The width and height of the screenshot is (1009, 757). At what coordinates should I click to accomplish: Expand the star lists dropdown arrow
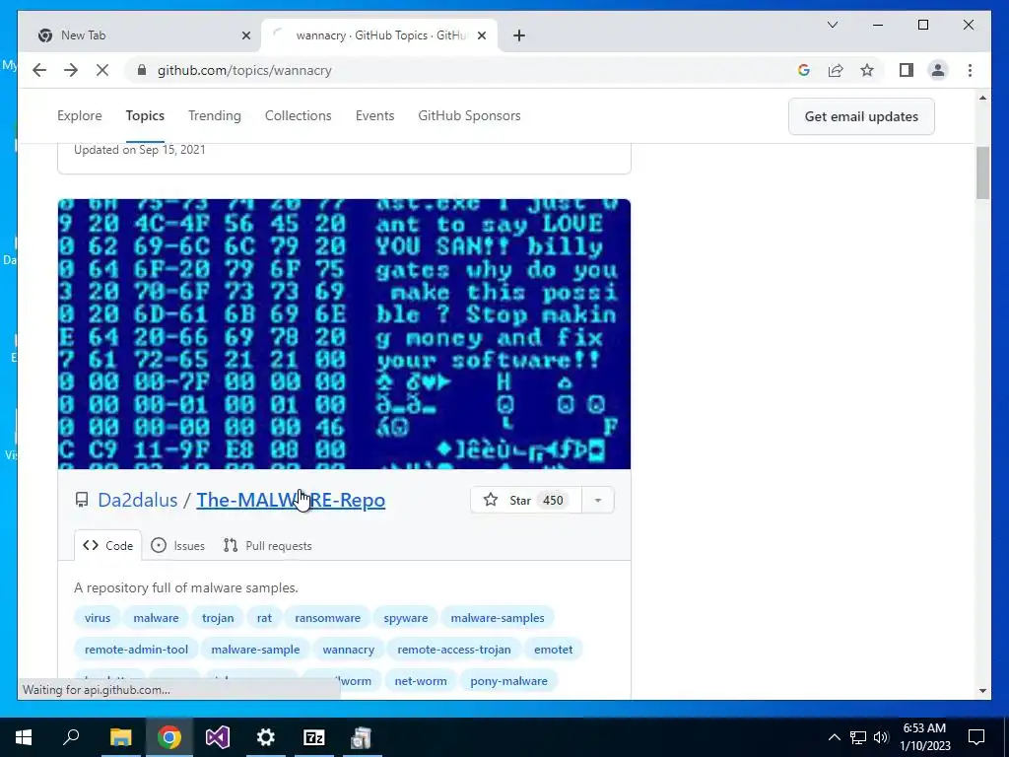(x=598, y=500)
